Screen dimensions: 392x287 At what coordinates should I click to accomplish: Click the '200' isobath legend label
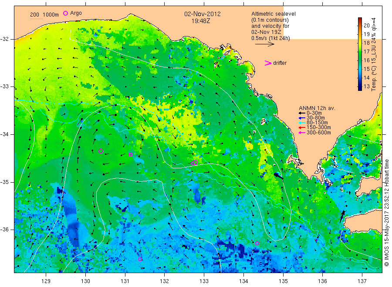[34, 14]
